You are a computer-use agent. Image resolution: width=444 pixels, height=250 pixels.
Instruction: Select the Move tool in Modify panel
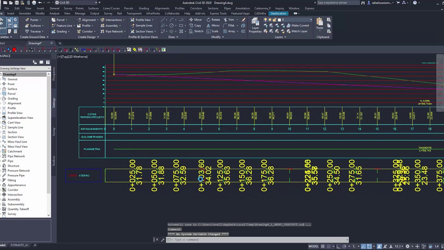[x=195, y=20]
